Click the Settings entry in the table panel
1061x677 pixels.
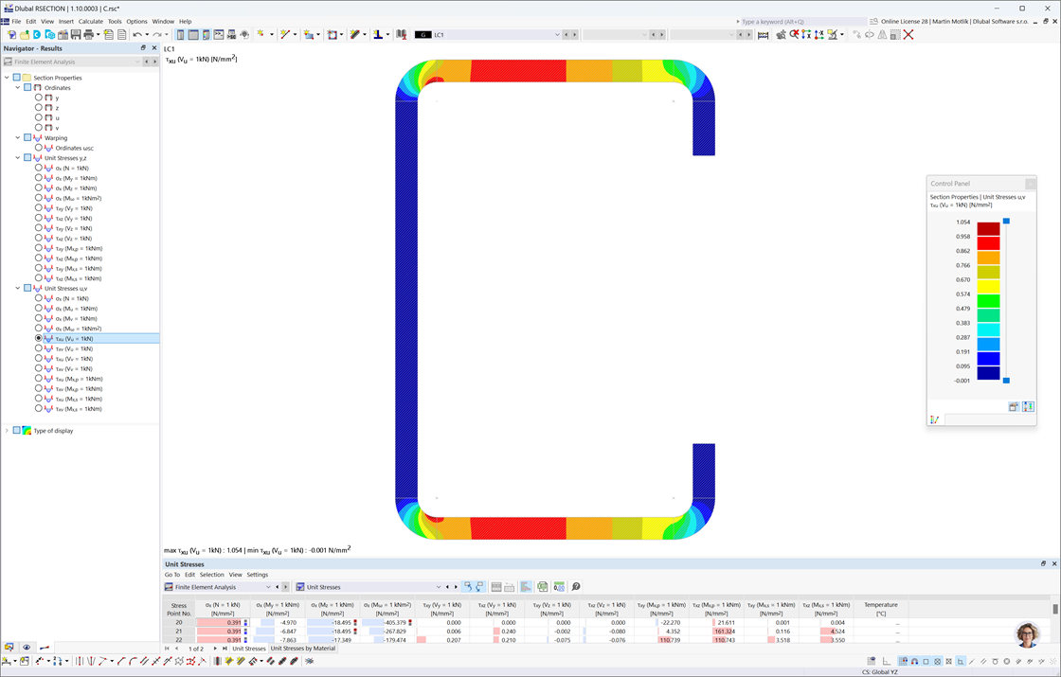(258, 574)
